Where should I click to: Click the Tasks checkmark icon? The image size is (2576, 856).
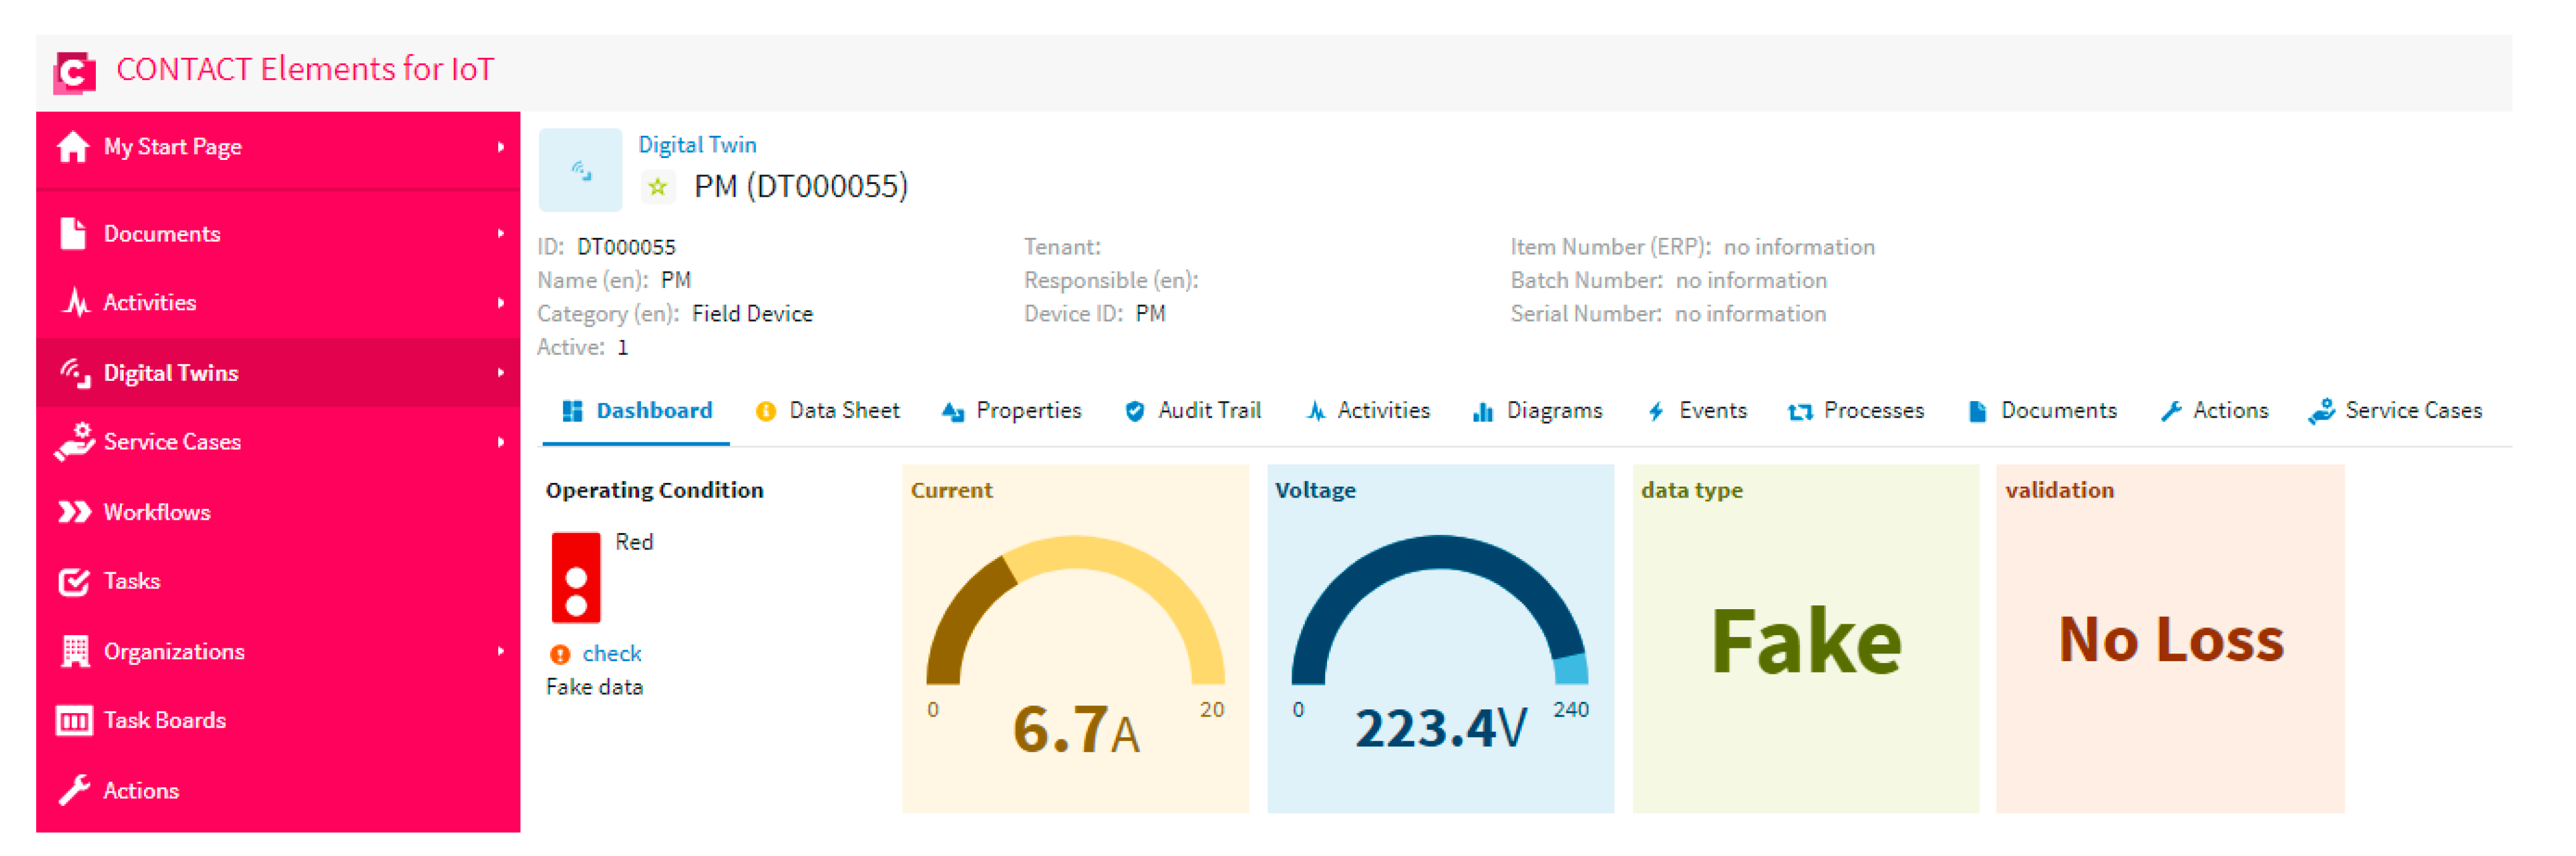tap(74, 582)
